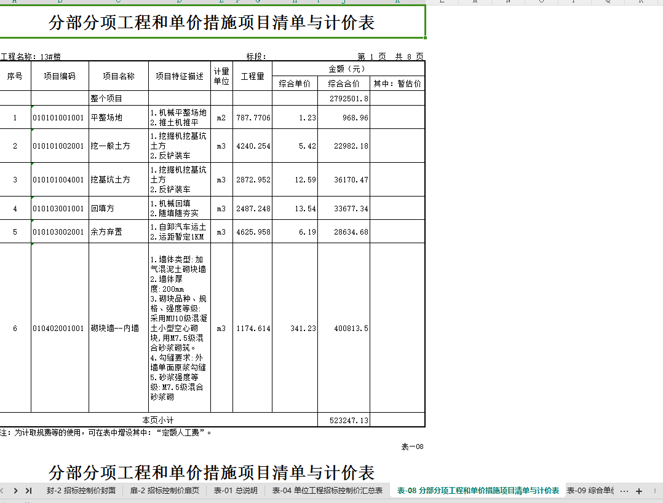Open the more sheets ellipsis menu
Viewport: 663px width, 503px height.
624,491
